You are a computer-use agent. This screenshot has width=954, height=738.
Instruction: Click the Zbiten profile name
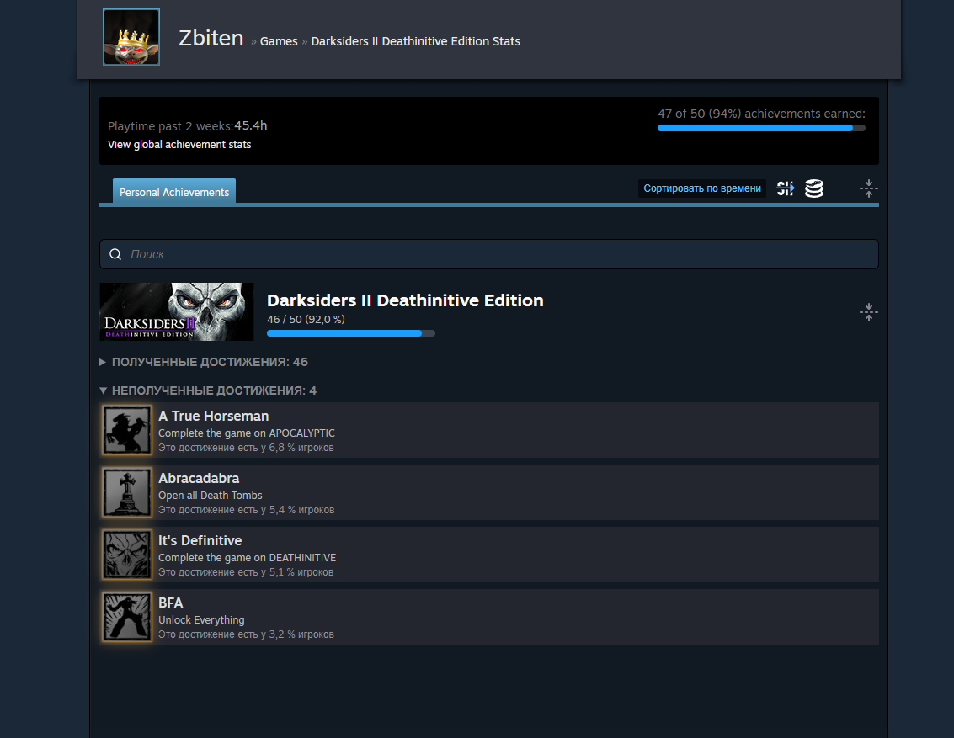tap(211, 39)
